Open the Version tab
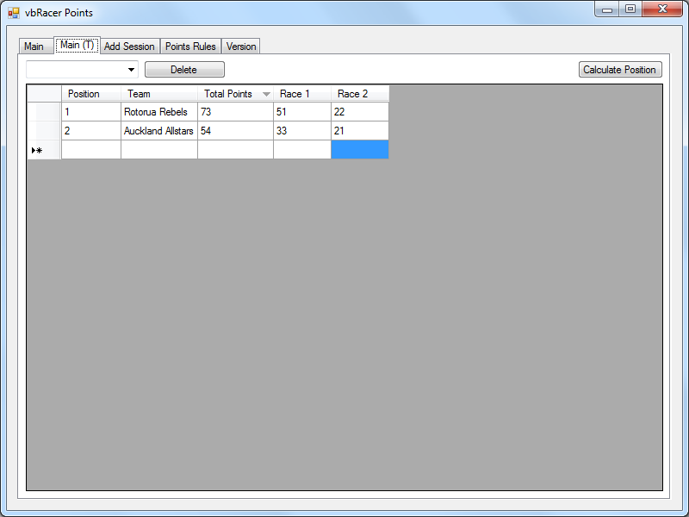The width and height of the screenshot is (689, 517). click(x=241, y=47)
